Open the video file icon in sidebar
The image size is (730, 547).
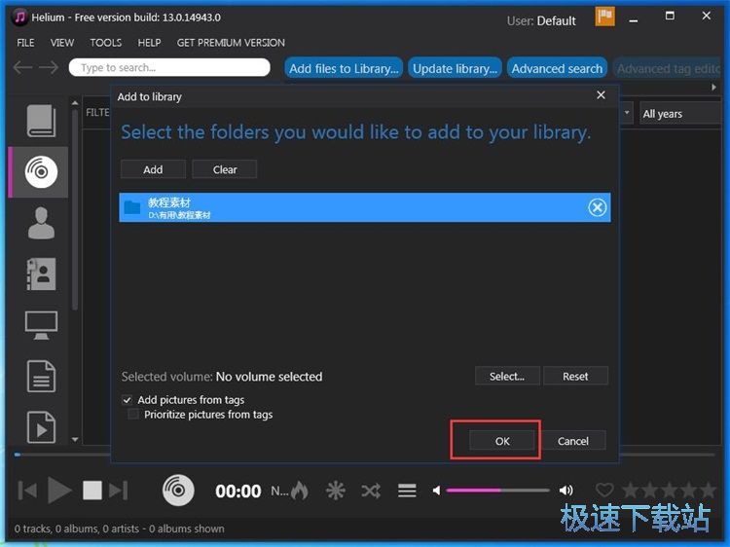coord(41,427)
